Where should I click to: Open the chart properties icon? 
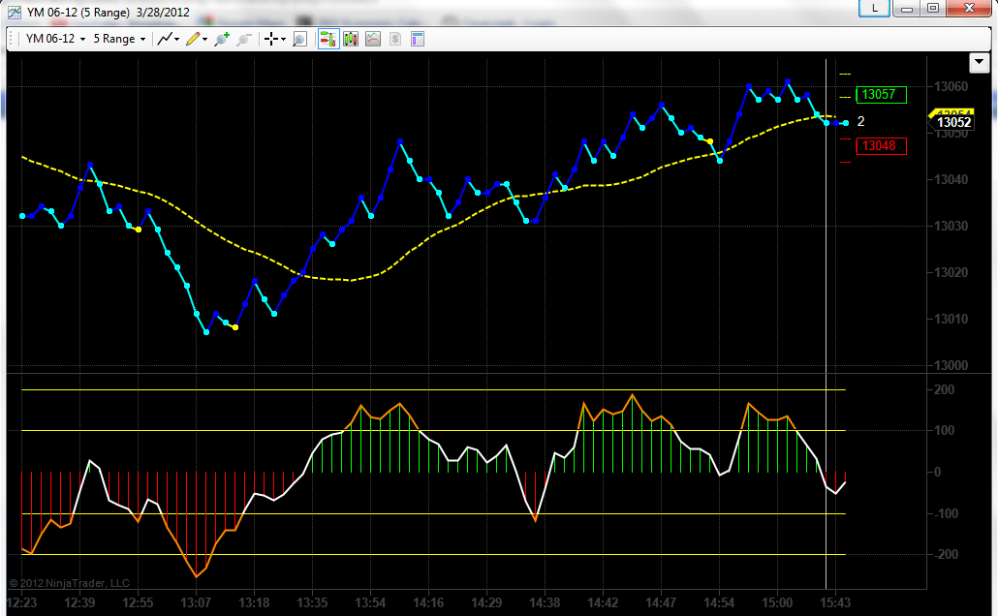pyautogui.click(x=418, y=39)
